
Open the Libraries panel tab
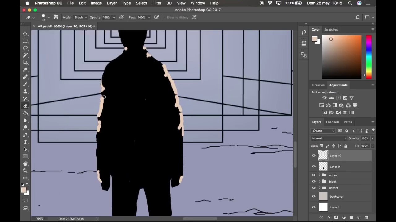[318, 85]
